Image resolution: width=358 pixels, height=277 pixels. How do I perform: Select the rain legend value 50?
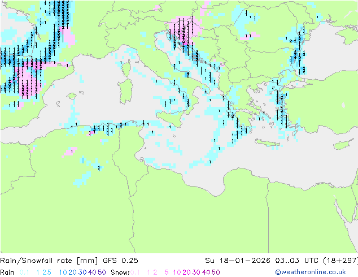click(x=102, y=272)
